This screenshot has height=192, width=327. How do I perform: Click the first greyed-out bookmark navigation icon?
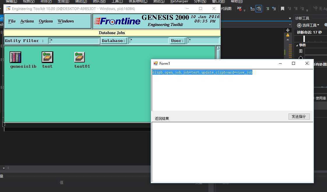tap(289, 9)
